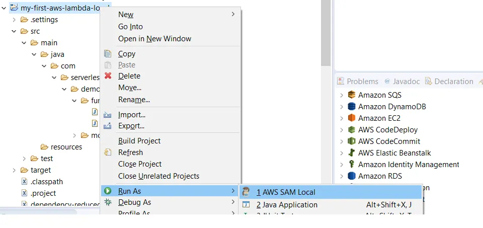Select the AWS CodeCommit label
Viewport: 483px width, 228px height.
point(389,141)
